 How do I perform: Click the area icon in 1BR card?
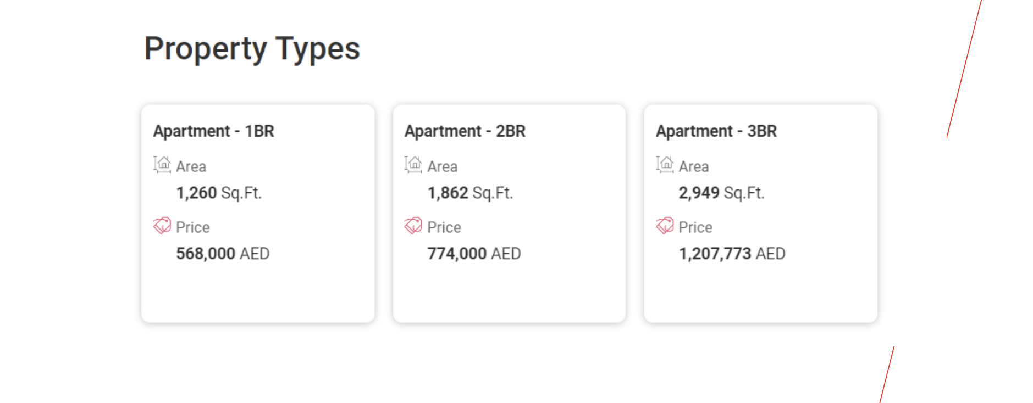coord(162,165)
